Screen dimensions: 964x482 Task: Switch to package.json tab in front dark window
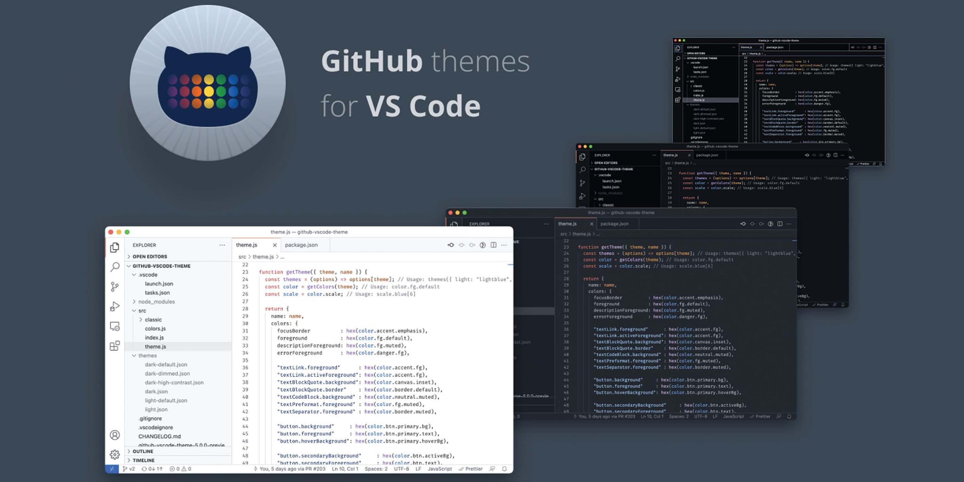pos(614,224)
